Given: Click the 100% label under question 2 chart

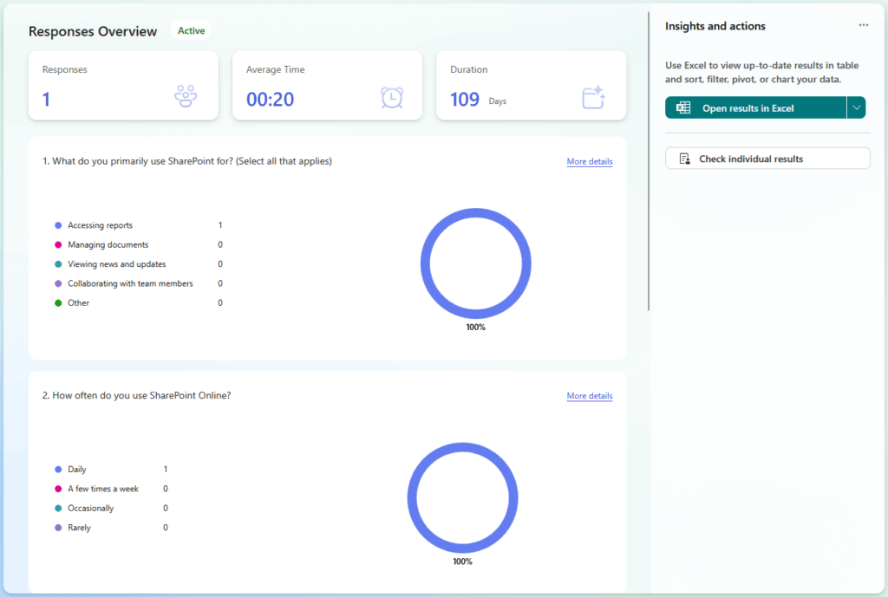Looking at the screenshot, I should [463, 561].
